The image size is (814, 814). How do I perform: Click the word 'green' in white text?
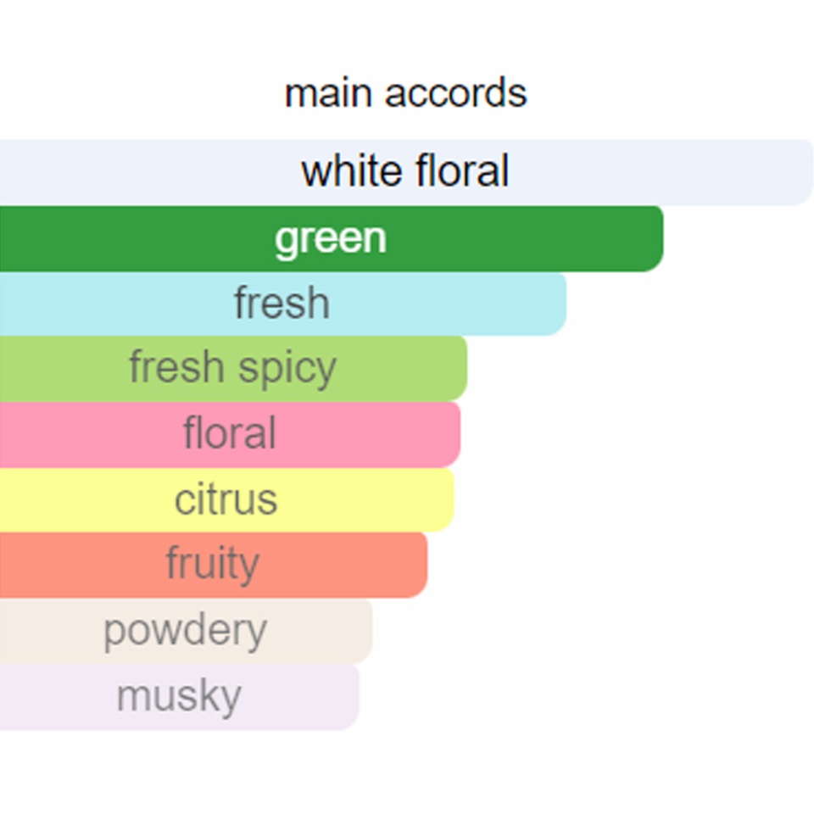[x=331, y=240]
